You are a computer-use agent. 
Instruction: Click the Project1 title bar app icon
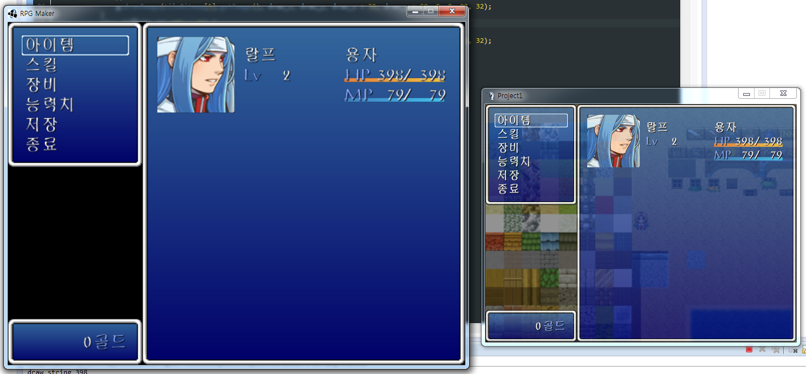pyautogui.click(x=491, y=96)
